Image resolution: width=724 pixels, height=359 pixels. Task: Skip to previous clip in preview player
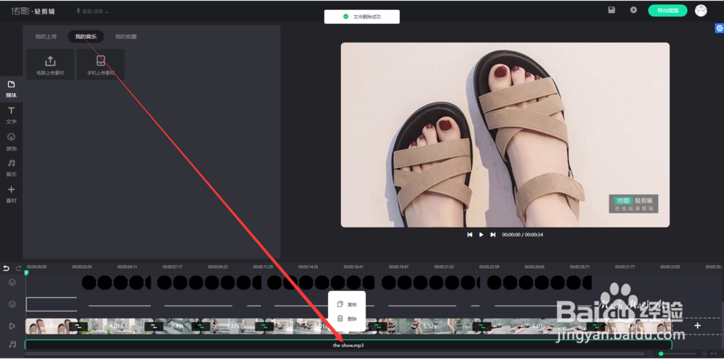[x=470, y=235]
